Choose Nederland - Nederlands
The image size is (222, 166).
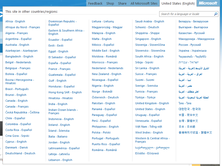[x=107, y=68]
